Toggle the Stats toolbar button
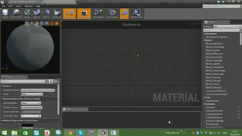 coord(124,14)
